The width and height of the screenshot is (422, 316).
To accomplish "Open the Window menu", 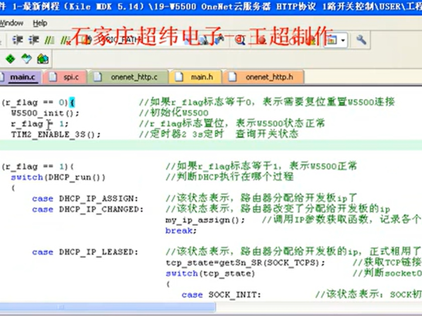I will tap(12, 23).
